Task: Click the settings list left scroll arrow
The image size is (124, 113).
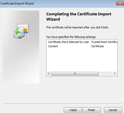Action: (x=49, y=74)
